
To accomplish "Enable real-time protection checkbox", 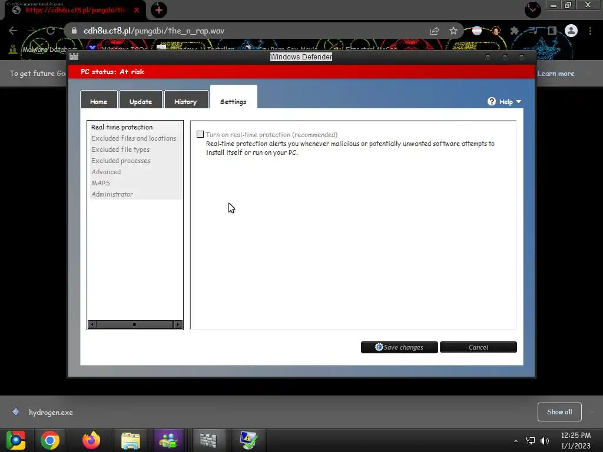I will coord(200,134).
